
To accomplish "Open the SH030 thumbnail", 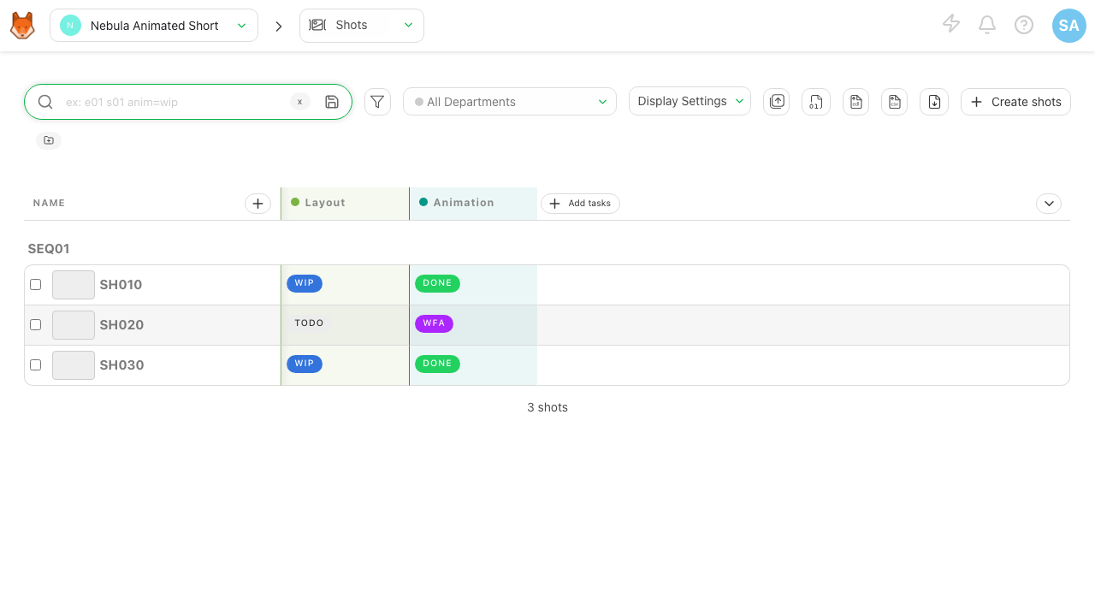I will pyautogui.click(x=74, y=365).
